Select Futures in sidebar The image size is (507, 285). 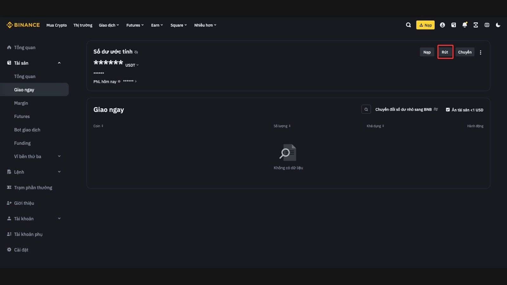pos(22,116)
